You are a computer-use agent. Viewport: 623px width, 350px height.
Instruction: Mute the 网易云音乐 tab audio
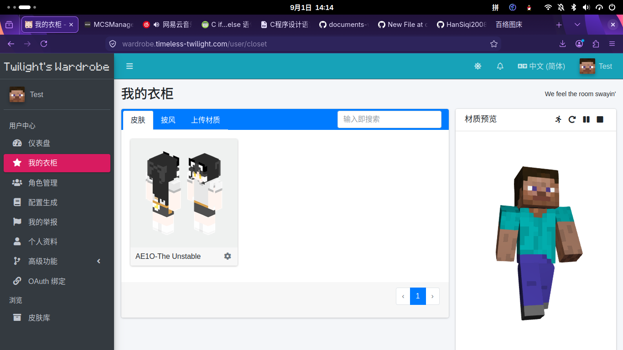(156, 25)
